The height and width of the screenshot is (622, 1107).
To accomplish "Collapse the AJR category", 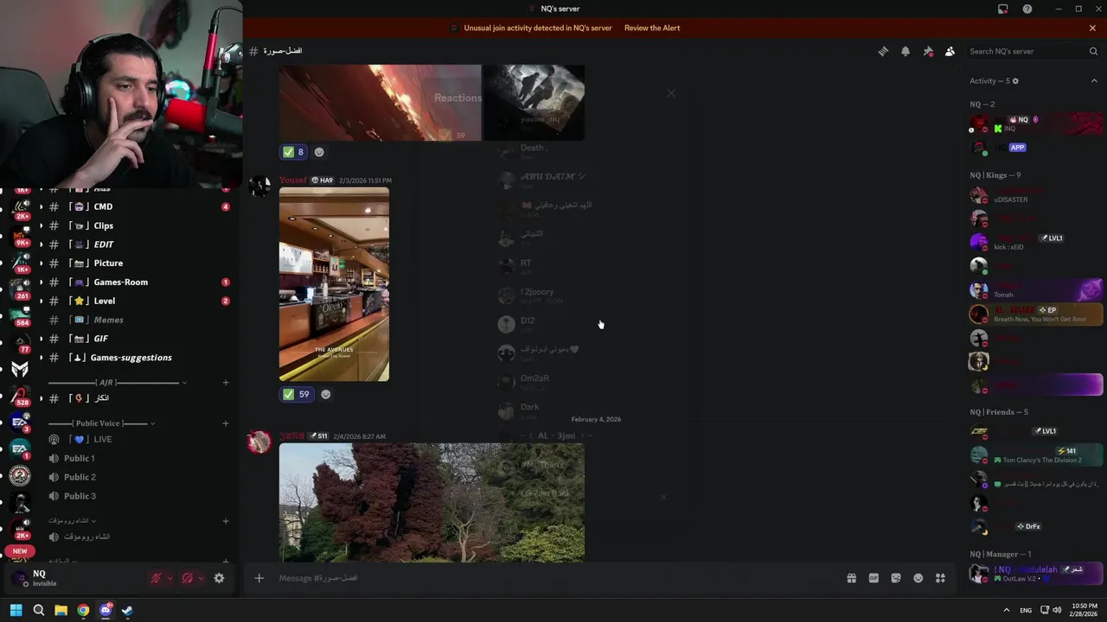I will (x=117, y=383).
